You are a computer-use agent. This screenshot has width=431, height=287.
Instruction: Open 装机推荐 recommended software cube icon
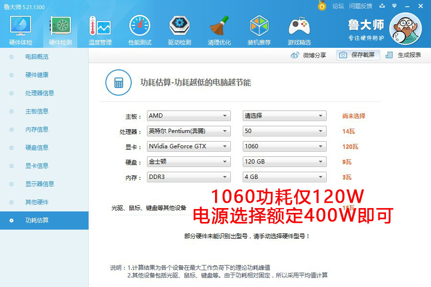click(259, 30)
